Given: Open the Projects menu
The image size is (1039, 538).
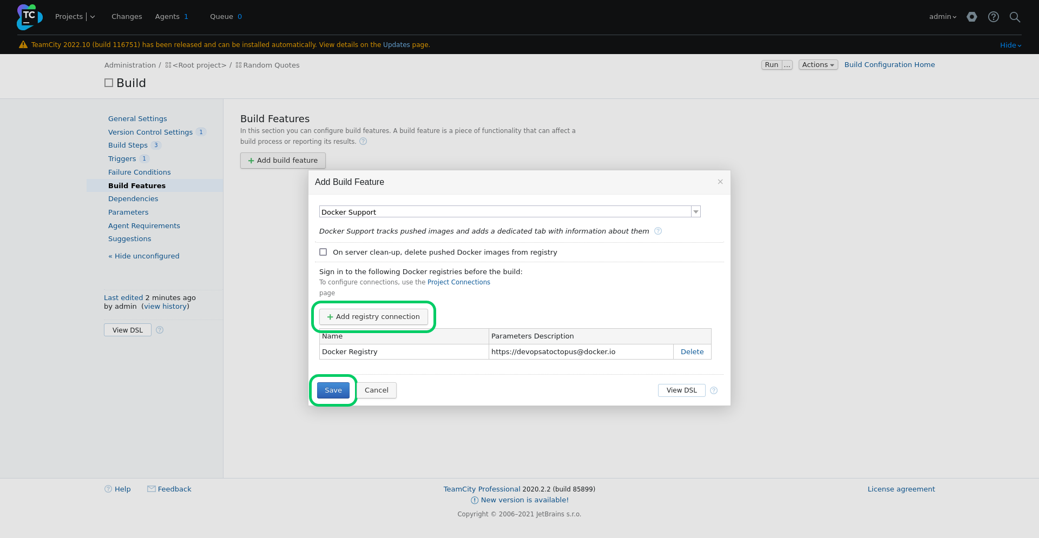Looking at the screenshot, I should point(69,17).
